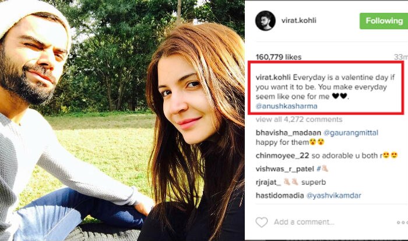
Task: Click the hashtag in vishwas_r_patel comment
Action: pos(322,169)
